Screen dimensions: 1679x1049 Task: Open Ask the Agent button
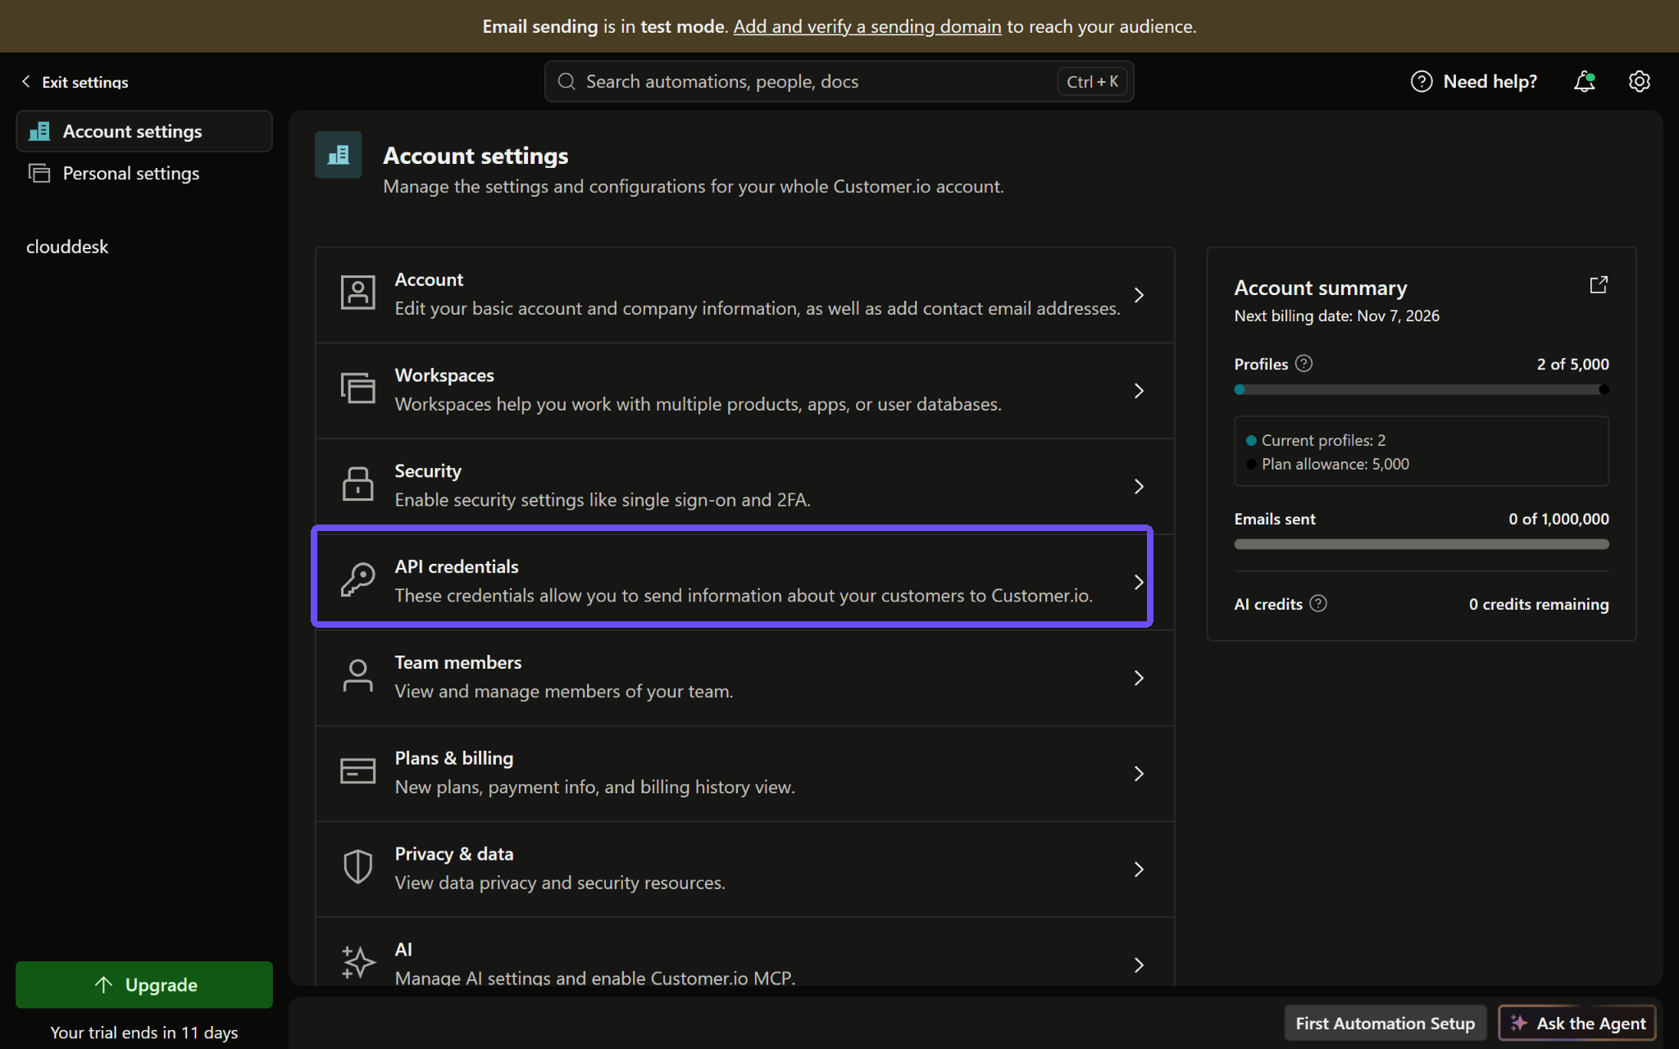(x=1577, y=1023)
